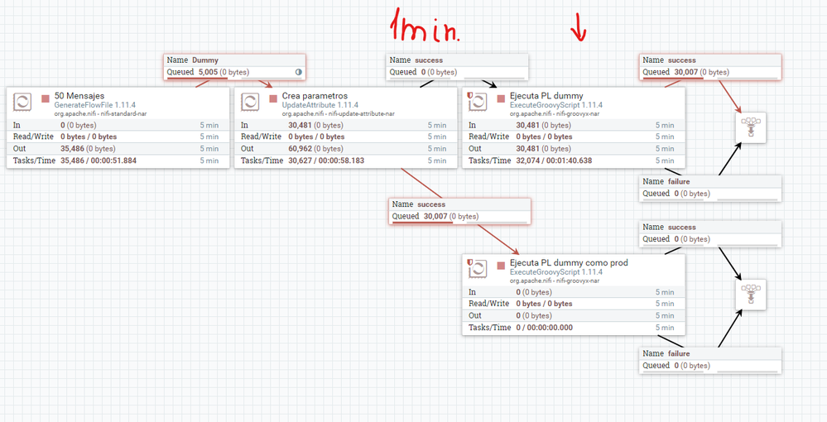827x422 pixels.
Task: Click load-balance indicator on Dummy queue
Action: tap(299, 72)
